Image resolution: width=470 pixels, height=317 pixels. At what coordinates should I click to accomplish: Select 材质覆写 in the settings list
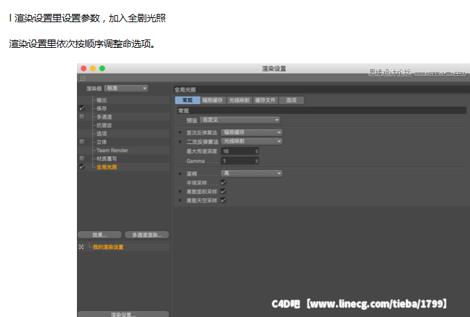tap(107, 159)
